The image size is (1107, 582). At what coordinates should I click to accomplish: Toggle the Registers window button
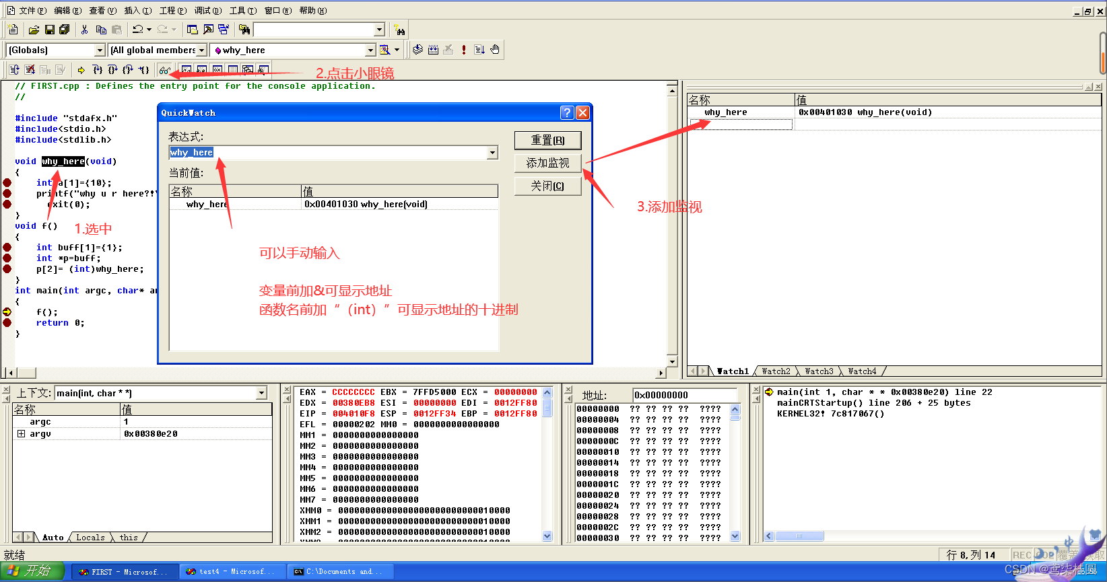pos(217,69)
